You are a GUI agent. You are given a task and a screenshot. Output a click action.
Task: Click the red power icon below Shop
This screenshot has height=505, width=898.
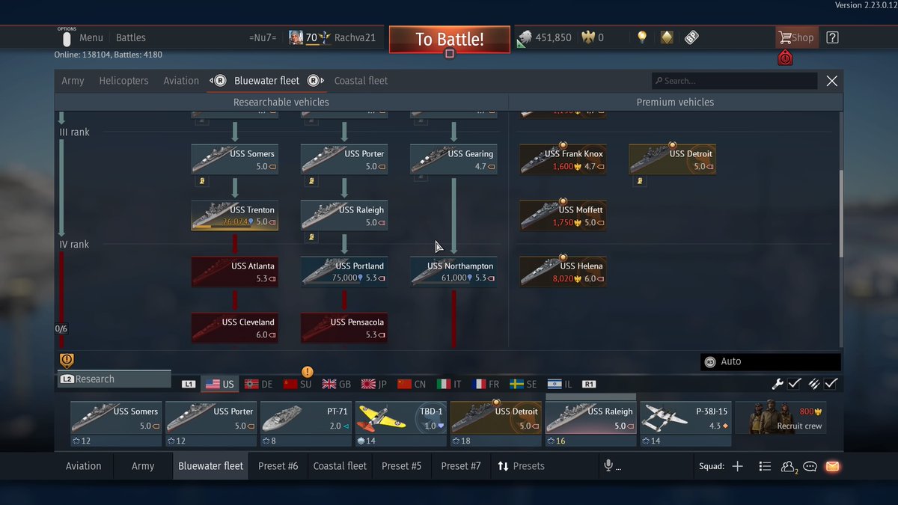click(785, 58)
